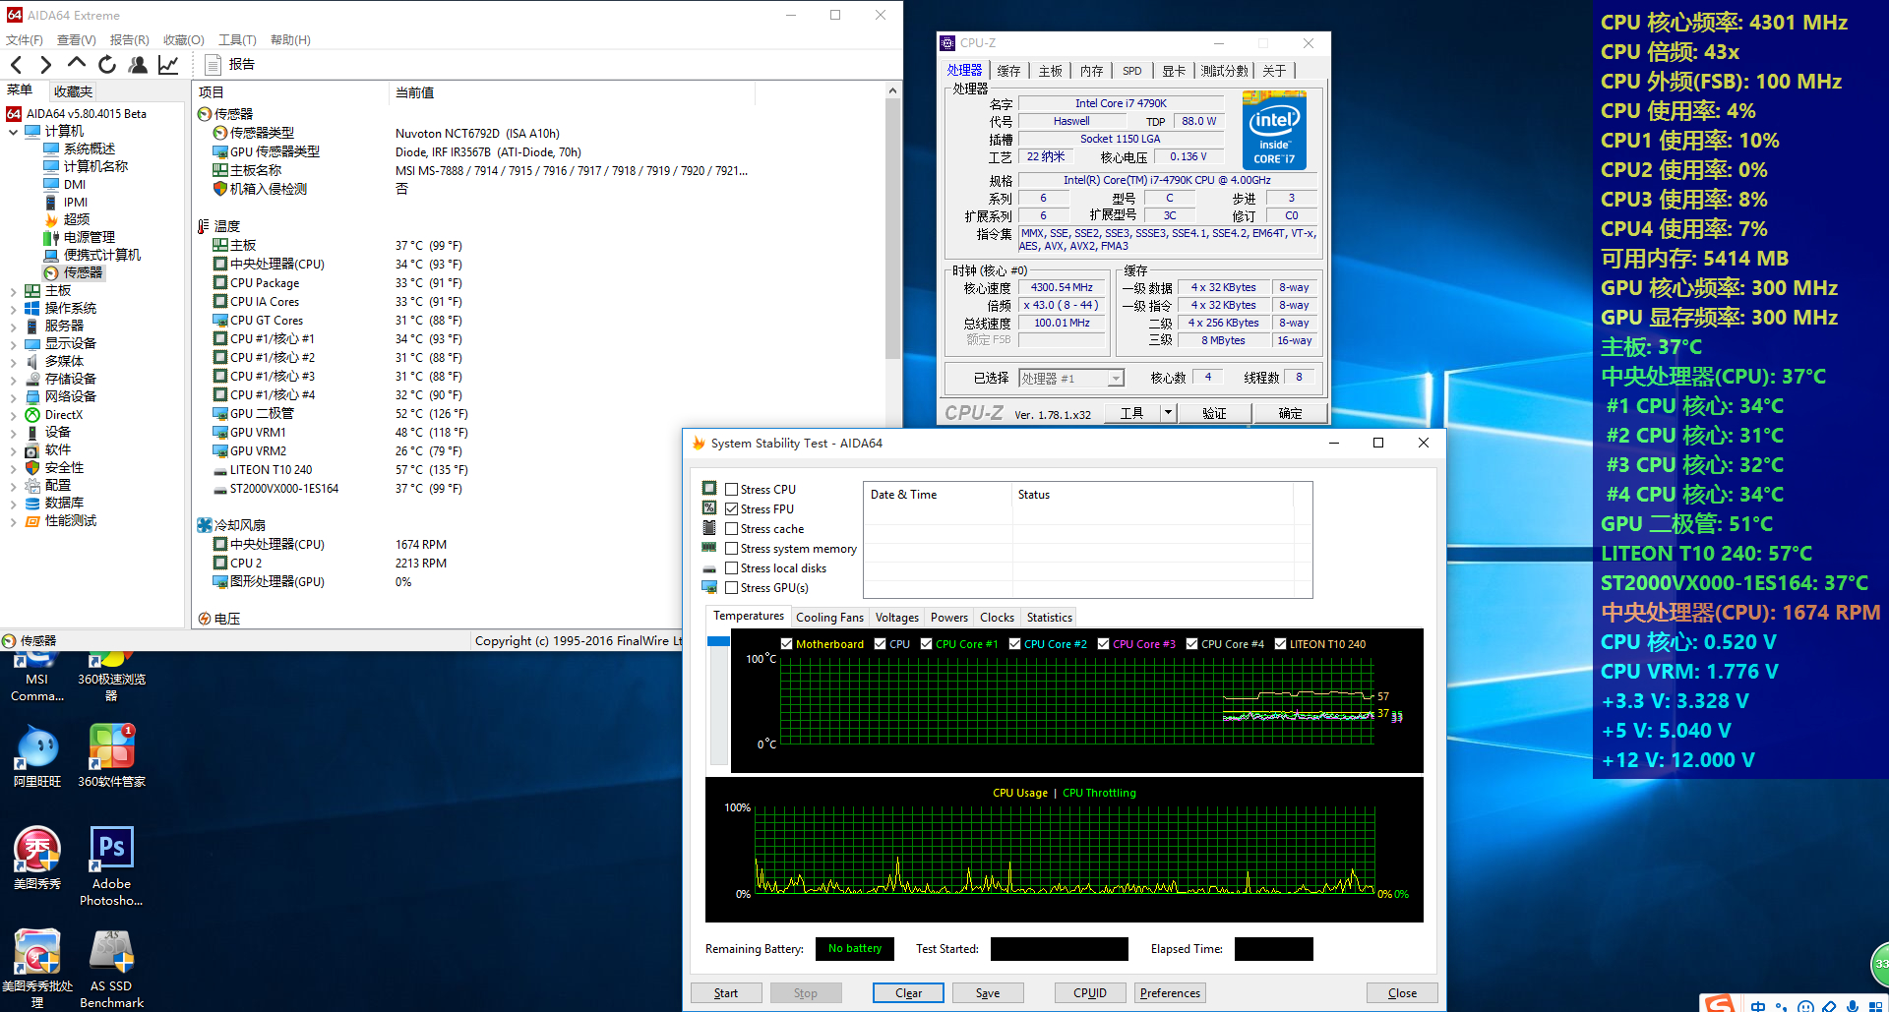Toggle the CPU Core #1 graph checkbox
Screen dimensions: 1889x1012
[927, 644]
